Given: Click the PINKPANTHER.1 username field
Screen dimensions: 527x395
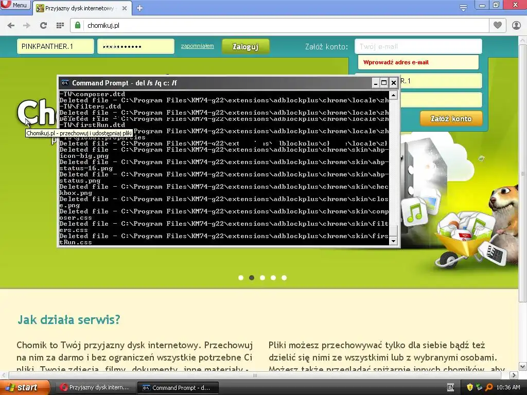Looking at the screenshot, I should tap(56, 46).
